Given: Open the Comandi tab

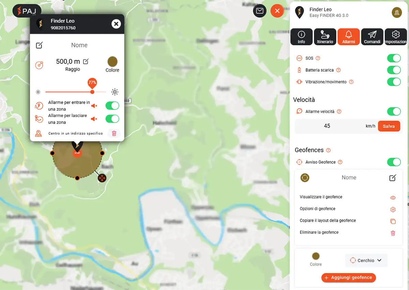Looking at the screenshot, I should 372,37.
